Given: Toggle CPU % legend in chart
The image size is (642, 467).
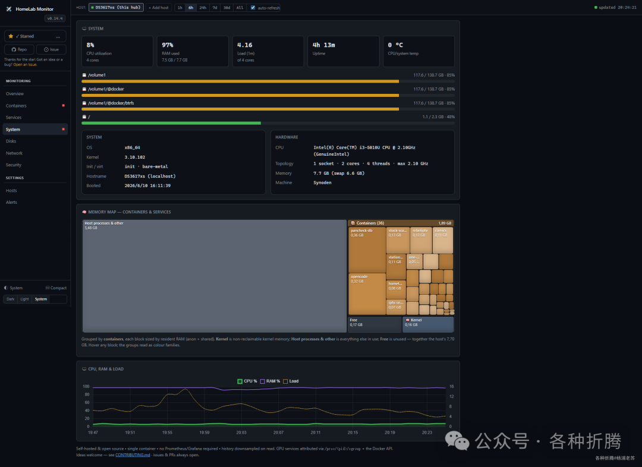Looking at the screenshot, I should (247, 381).
